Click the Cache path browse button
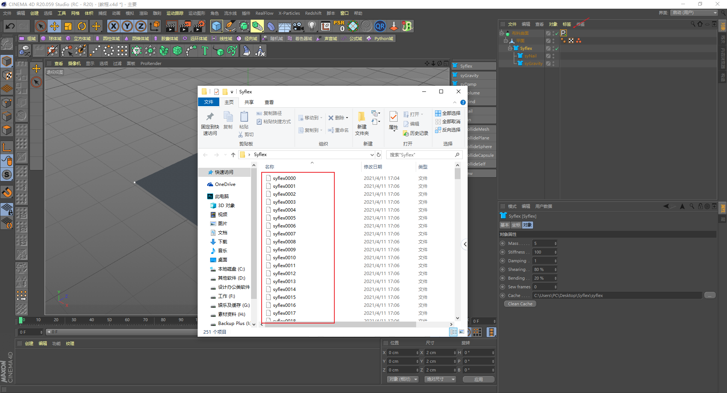Screen dimensions: 727x393 pos(710,296)
